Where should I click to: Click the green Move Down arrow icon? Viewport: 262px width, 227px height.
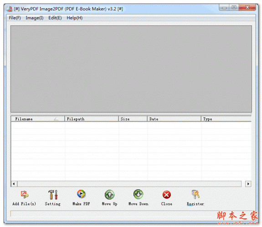(x=138, y=194)
